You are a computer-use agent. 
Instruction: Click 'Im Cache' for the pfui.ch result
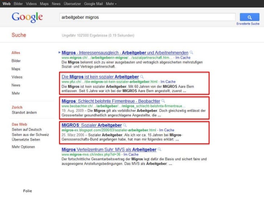[168, 82]
